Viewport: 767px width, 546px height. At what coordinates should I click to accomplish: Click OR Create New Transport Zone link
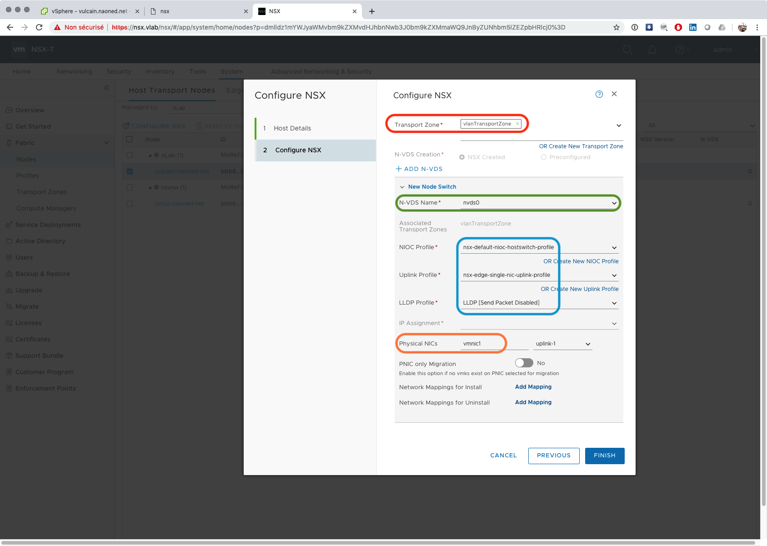click(581, 146)
